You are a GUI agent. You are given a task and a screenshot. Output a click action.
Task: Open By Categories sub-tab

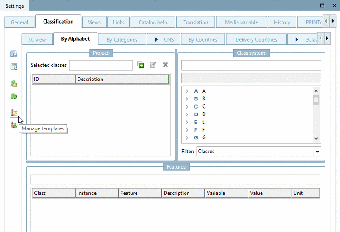coord(122,39)
